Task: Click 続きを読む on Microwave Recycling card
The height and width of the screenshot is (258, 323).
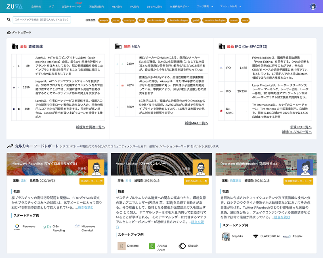Action: (x=86, y=207)
